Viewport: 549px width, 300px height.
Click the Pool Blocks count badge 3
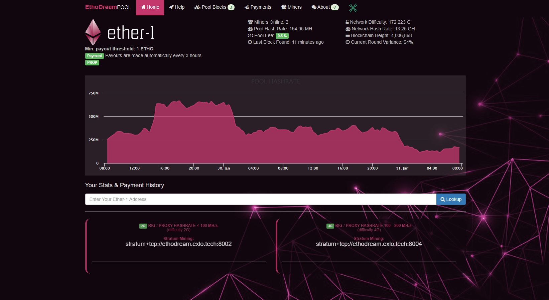(x=231, y=7)
